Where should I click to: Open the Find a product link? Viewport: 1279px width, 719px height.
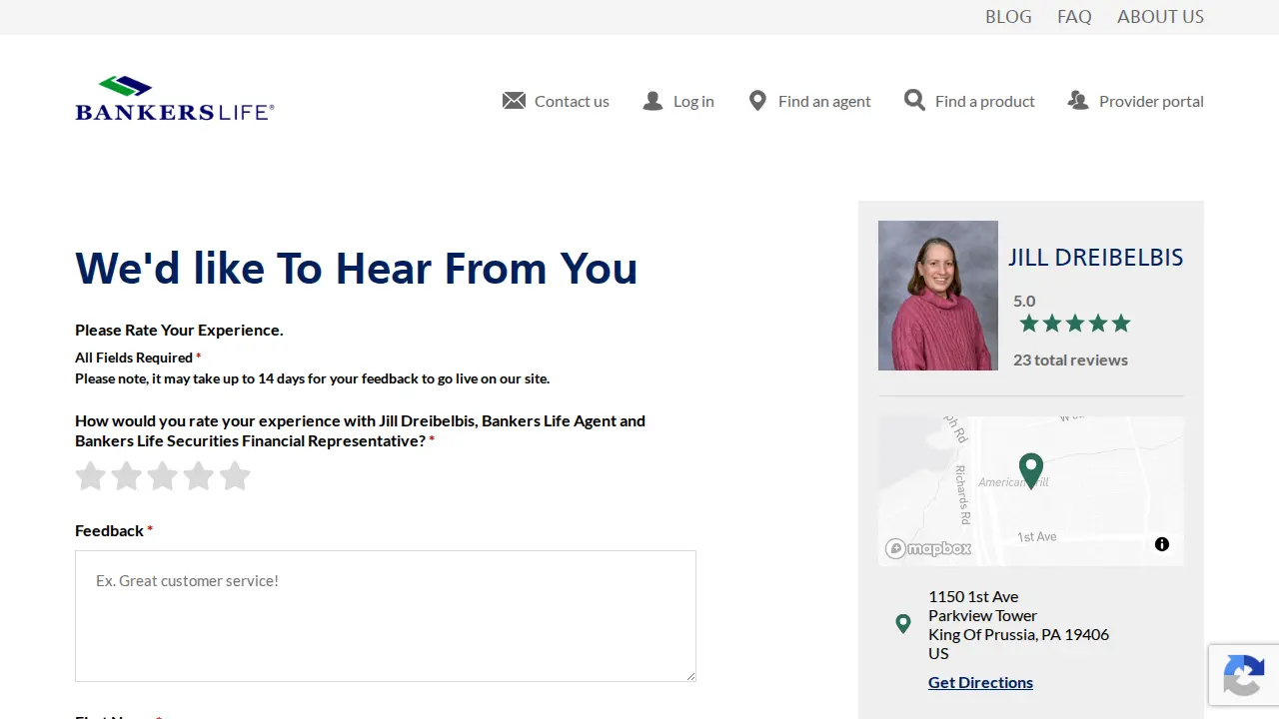(985, 101)
